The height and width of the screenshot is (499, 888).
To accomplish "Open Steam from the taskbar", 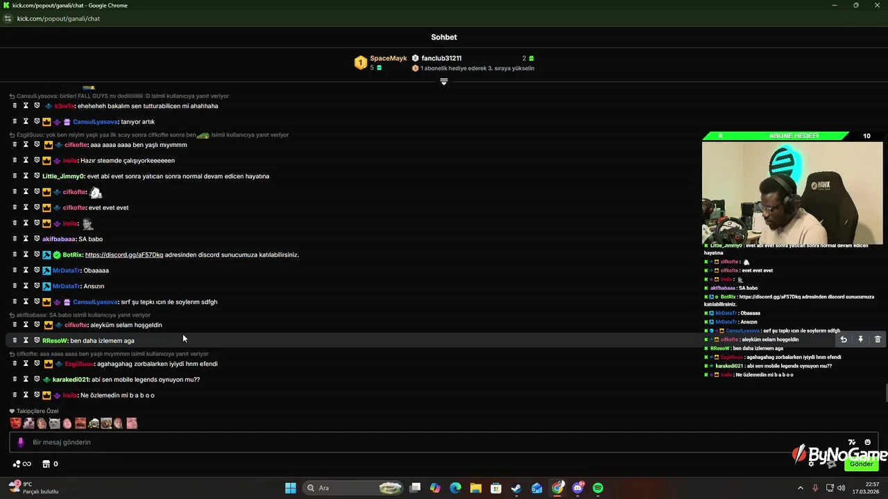I will 516,488.
